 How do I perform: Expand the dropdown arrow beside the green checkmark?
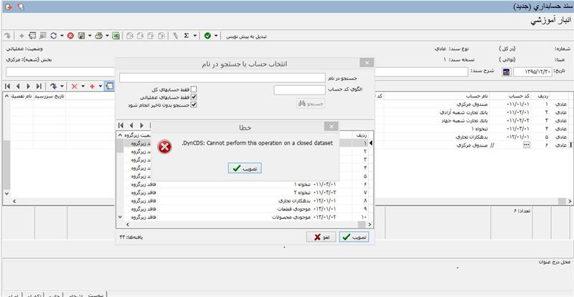217,35
